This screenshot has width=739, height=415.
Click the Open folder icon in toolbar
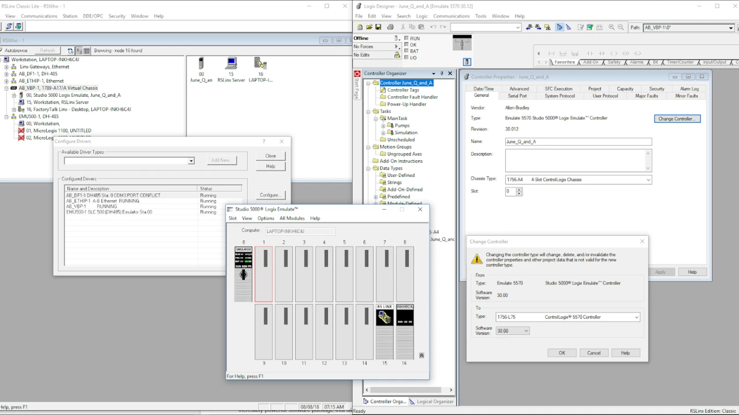tap(369, 27)
